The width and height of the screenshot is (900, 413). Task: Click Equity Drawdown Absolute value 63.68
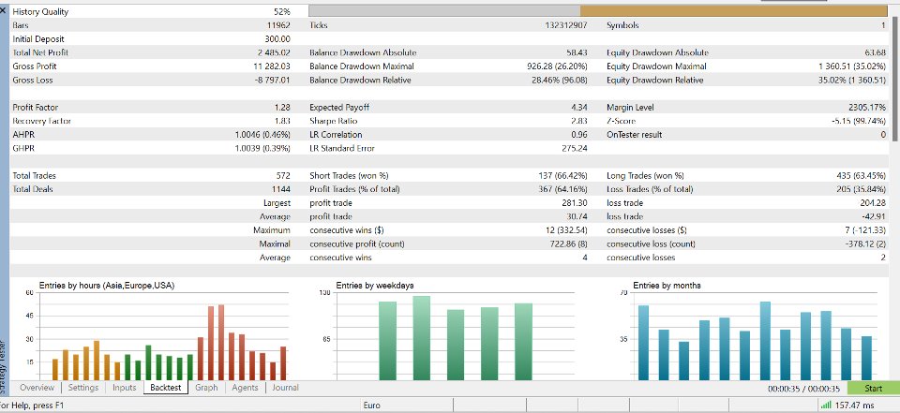(875, 52)
